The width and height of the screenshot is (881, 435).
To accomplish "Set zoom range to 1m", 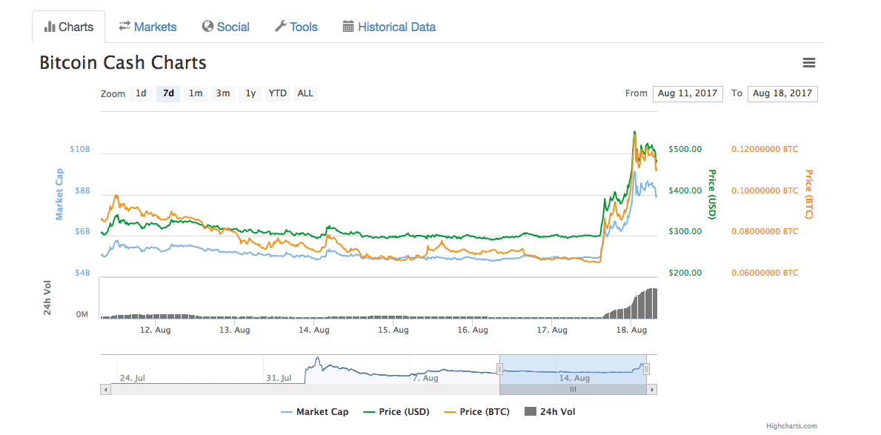I will (x=196, y=93).
